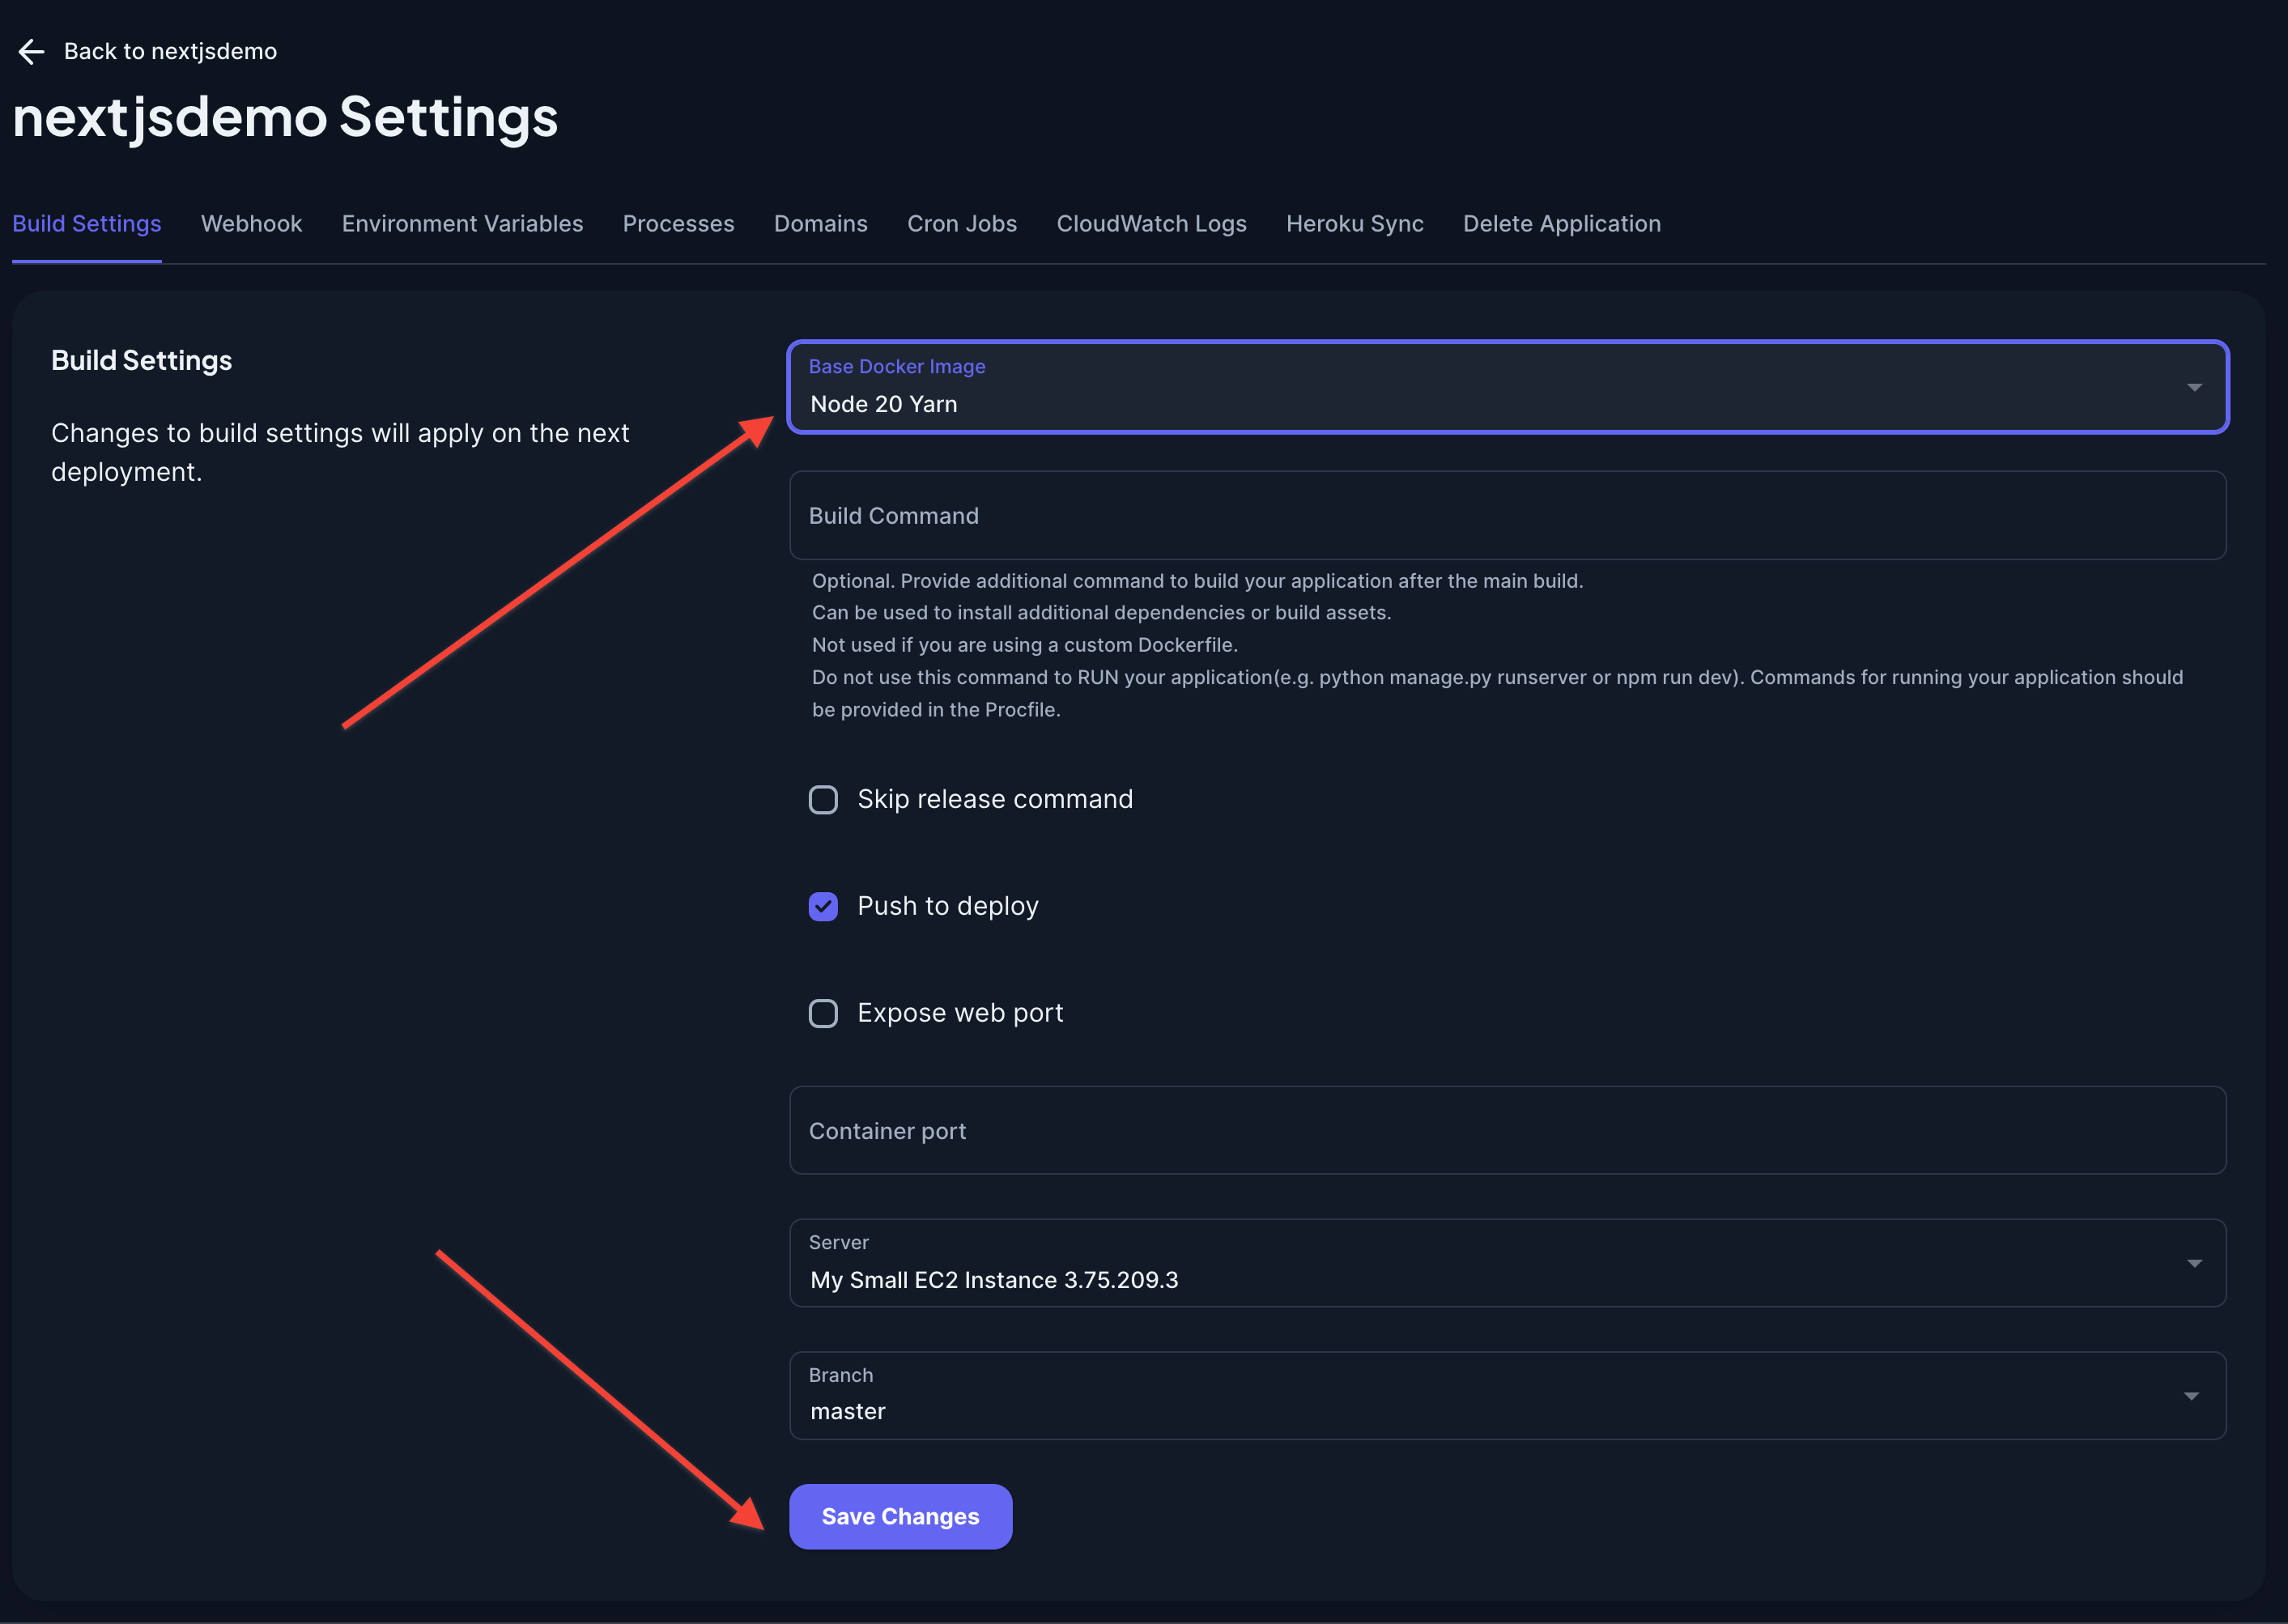
Task: Click the 'Skip release command' label text
Action: 995,799
